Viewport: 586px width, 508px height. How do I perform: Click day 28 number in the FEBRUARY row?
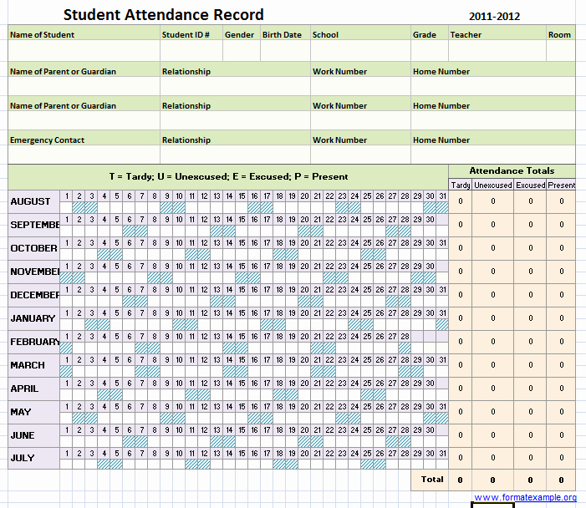click(405, 336)
